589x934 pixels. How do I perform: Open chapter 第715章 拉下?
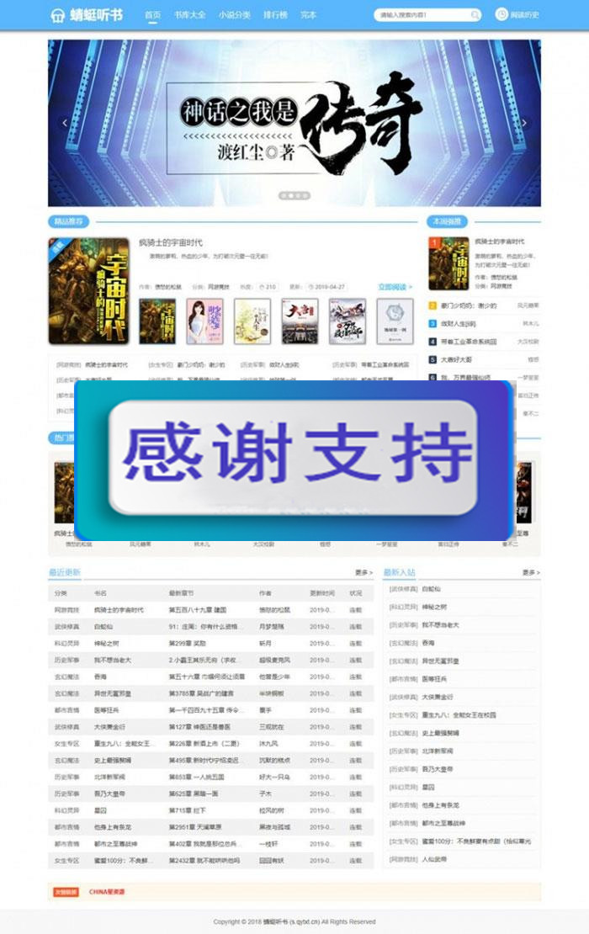(187, 810)
